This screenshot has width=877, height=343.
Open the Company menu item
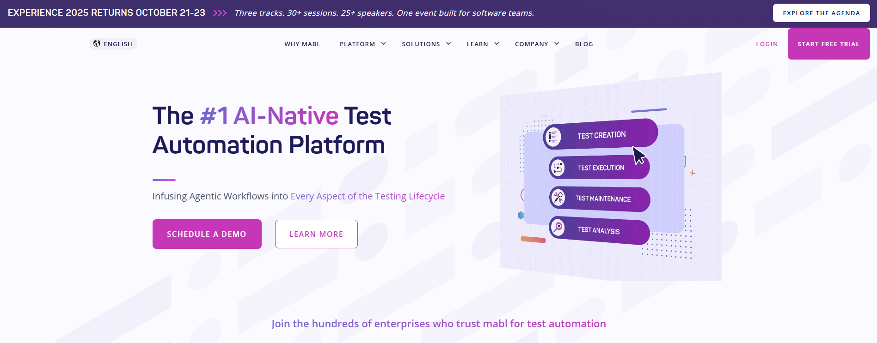pos(531,44)
